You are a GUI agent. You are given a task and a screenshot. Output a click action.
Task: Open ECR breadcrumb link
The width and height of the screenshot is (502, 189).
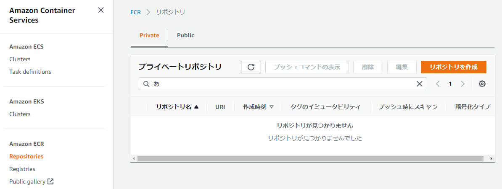tap(135, 12)
